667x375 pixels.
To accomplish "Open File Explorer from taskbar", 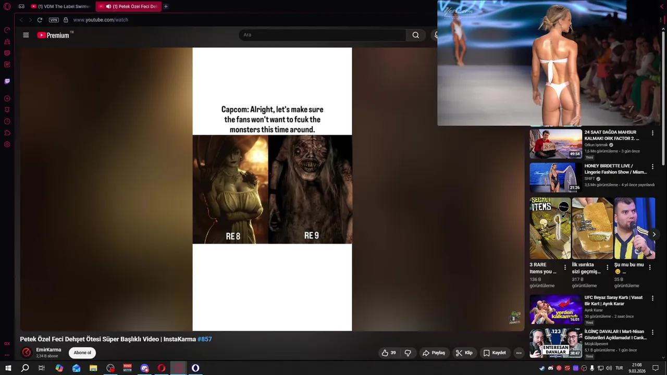I will pyautogui.click(x=93, y=368).
